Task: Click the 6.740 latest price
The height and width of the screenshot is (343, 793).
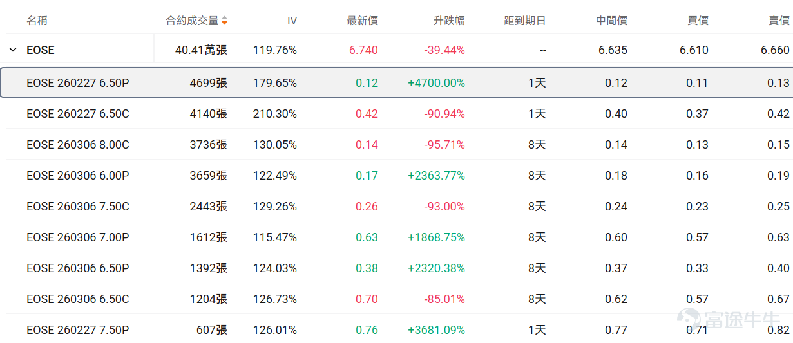Action: 363,50
